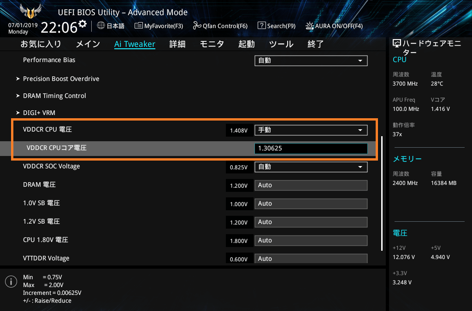Toggle the AURA lighting icon
Viewport: 472px width, 311px height.
[x=309, y=26]
